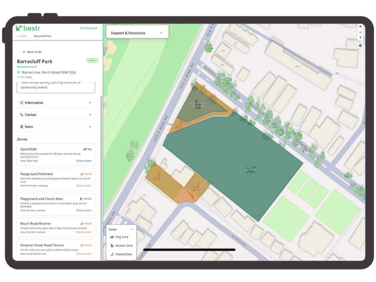Select the Shared Zone icon in legend
Viewport: 376px width, 282px height.
112,254
